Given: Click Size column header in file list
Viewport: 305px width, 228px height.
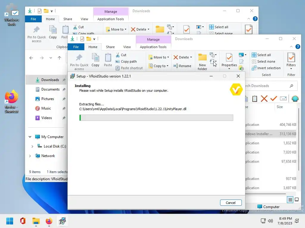Looking at the screenshot, I should click(279, 107).
